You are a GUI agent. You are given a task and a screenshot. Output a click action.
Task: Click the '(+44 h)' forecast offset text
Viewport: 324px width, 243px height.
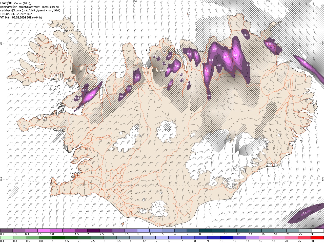pos(37,17)
